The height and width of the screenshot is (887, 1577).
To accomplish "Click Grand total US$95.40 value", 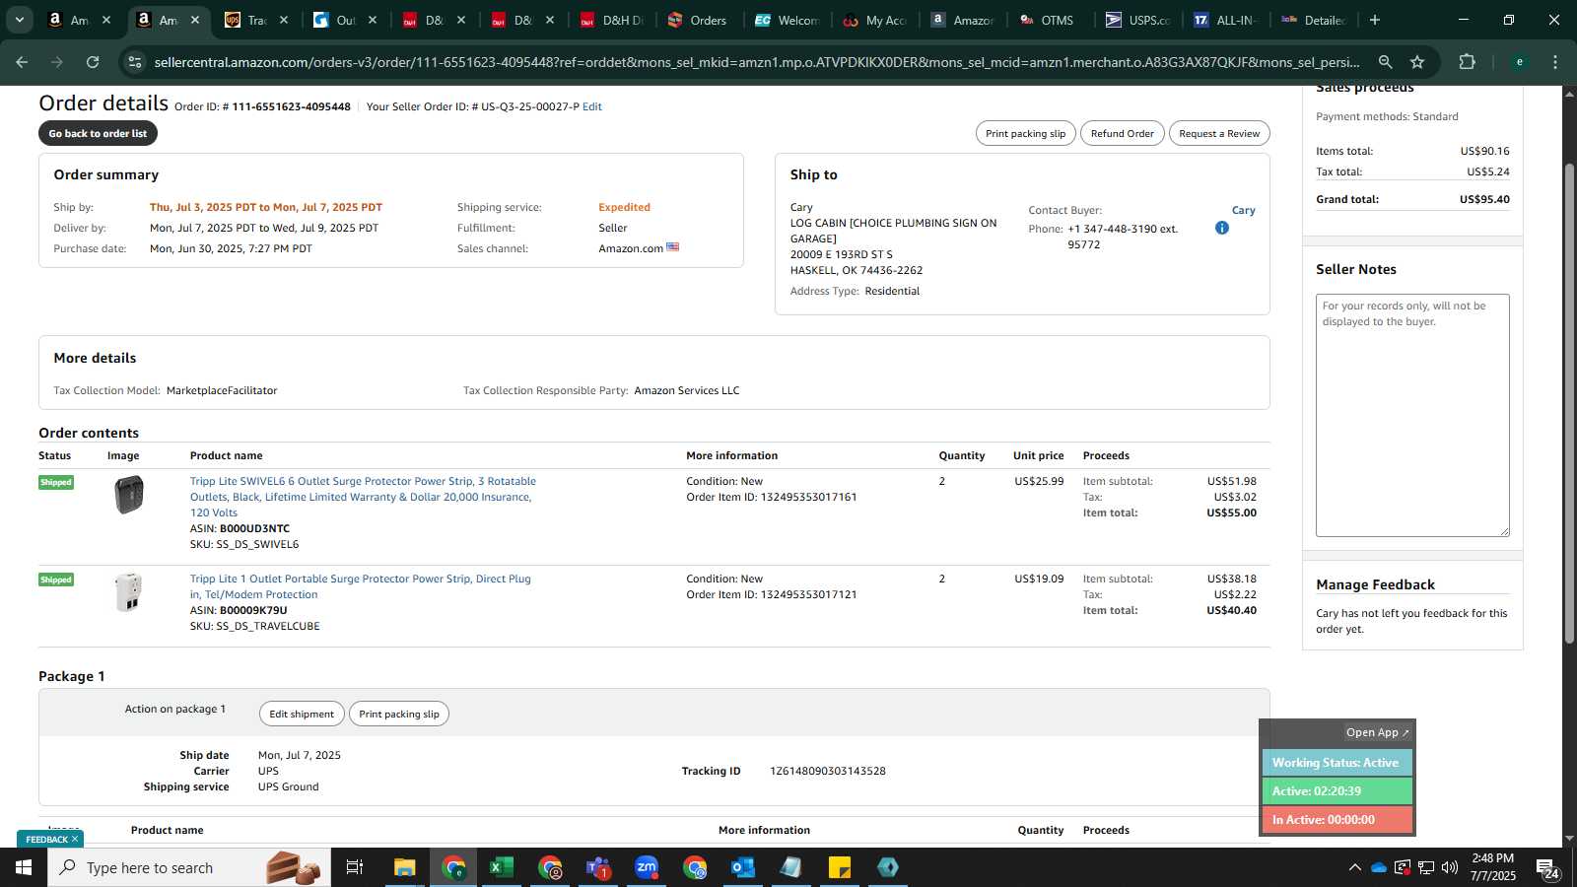I will [x=1484, y=199].
